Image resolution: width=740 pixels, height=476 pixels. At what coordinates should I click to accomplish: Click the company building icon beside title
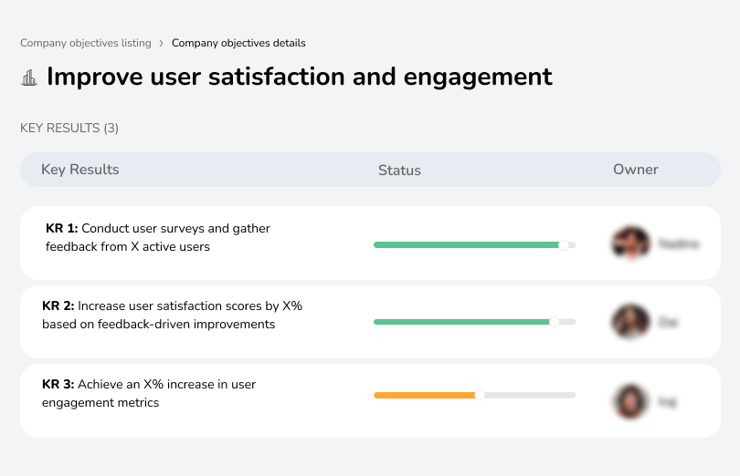click(29, 78)
